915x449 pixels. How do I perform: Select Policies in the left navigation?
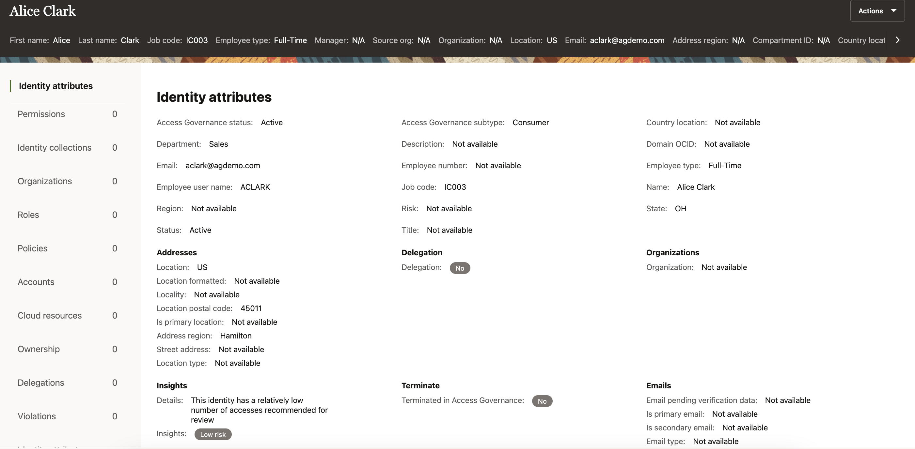(32, 248)
